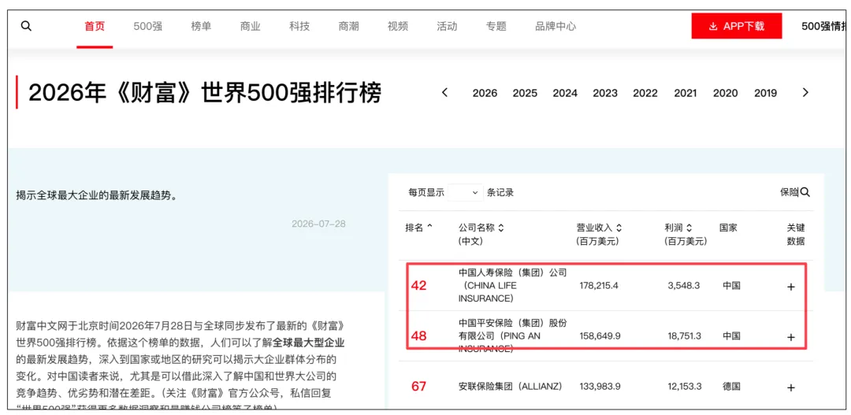Click rank number 48
The width and height of the screenshot is (851, 415).
tap(418, 336)
